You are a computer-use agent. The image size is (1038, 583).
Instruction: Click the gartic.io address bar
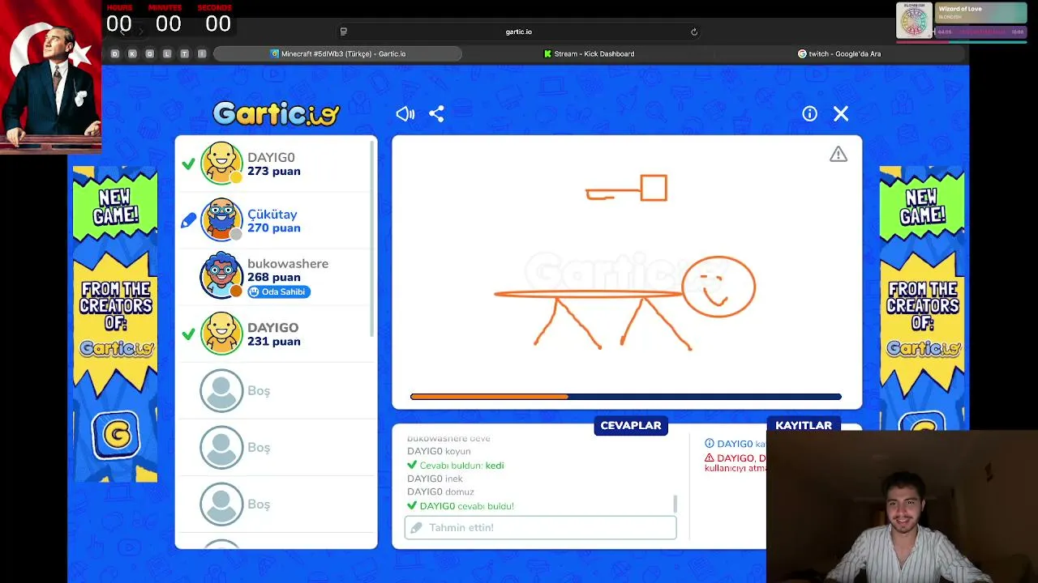[x=518, y=32]
